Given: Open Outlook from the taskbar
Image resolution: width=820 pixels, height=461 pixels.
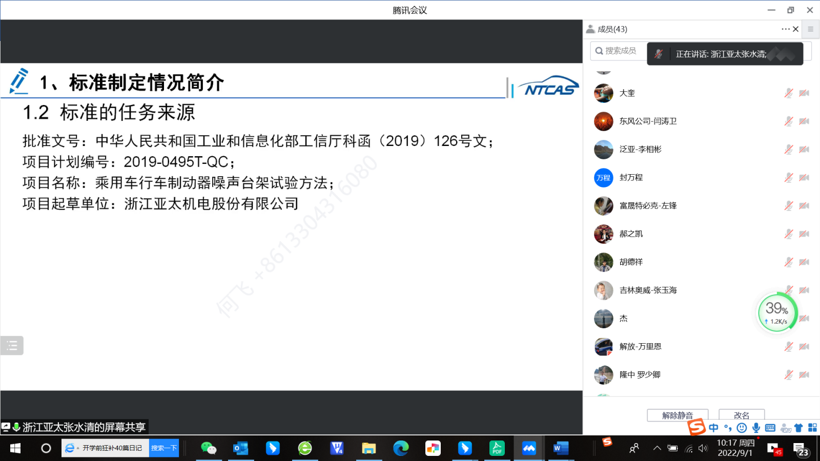Looking at the screenshot, I should (x=240, y=448).
